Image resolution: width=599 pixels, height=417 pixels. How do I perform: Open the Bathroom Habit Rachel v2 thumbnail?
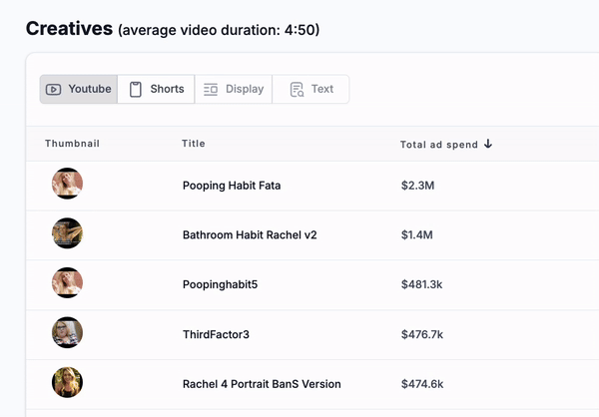[x=67, y=232]
